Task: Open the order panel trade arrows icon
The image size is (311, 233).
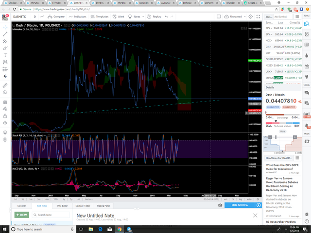Action: tap(307, 141)
